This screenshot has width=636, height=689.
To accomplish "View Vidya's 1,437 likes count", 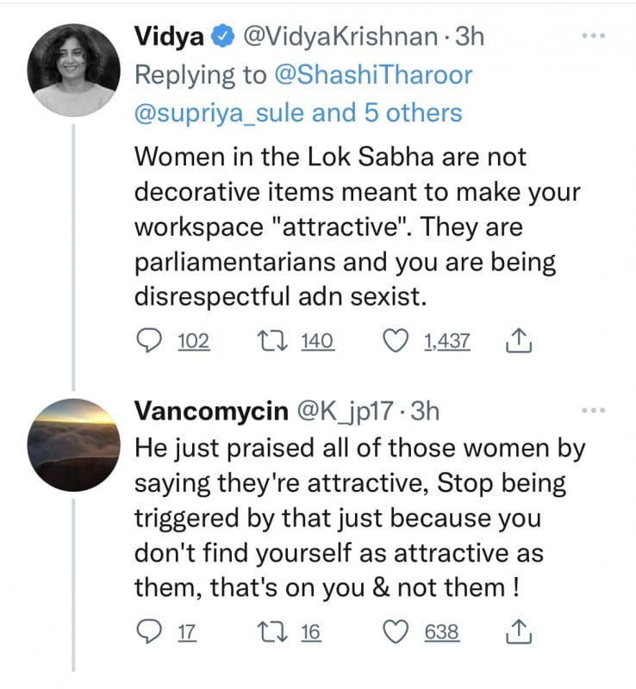I will (x=446, y=343).
